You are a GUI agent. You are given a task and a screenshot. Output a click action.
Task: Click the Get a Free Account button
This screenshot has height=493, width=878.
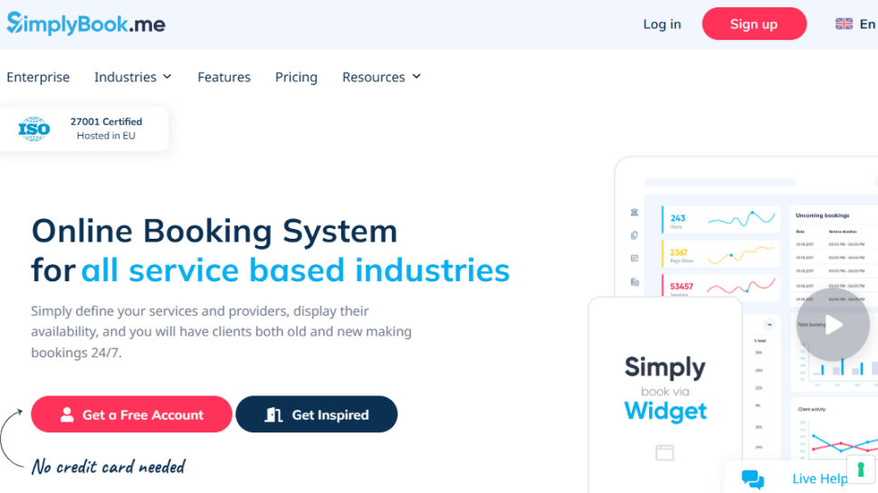coord(131,414)
